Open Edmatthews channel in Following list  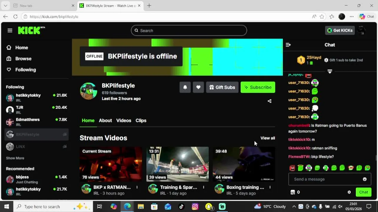pos(37,122)
